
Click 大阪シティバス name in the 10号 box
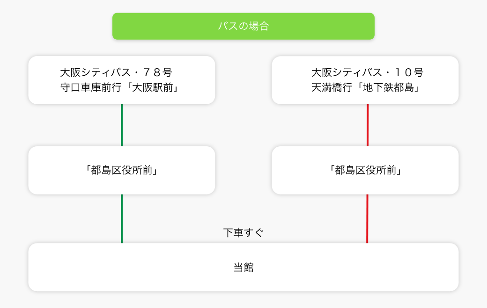click(x=350, y=72)
